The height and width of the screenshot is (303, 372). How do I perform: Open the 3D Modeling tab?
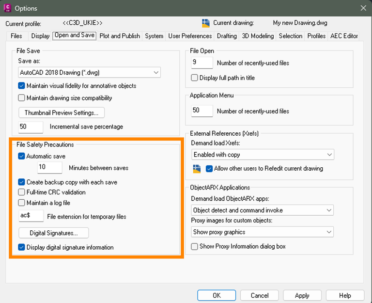click(258, 36)
